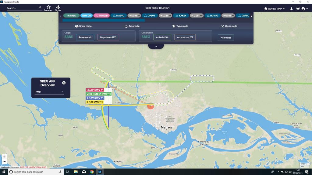
Task: Open the RW11 runway dropdown
Action: [x=49, y=92]
